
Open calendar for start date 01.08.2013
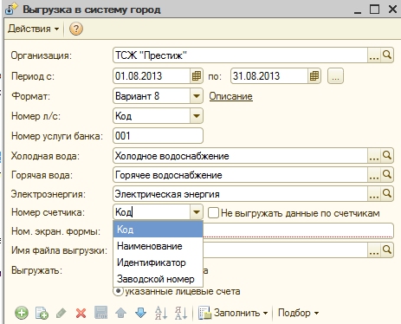(197, 76)
